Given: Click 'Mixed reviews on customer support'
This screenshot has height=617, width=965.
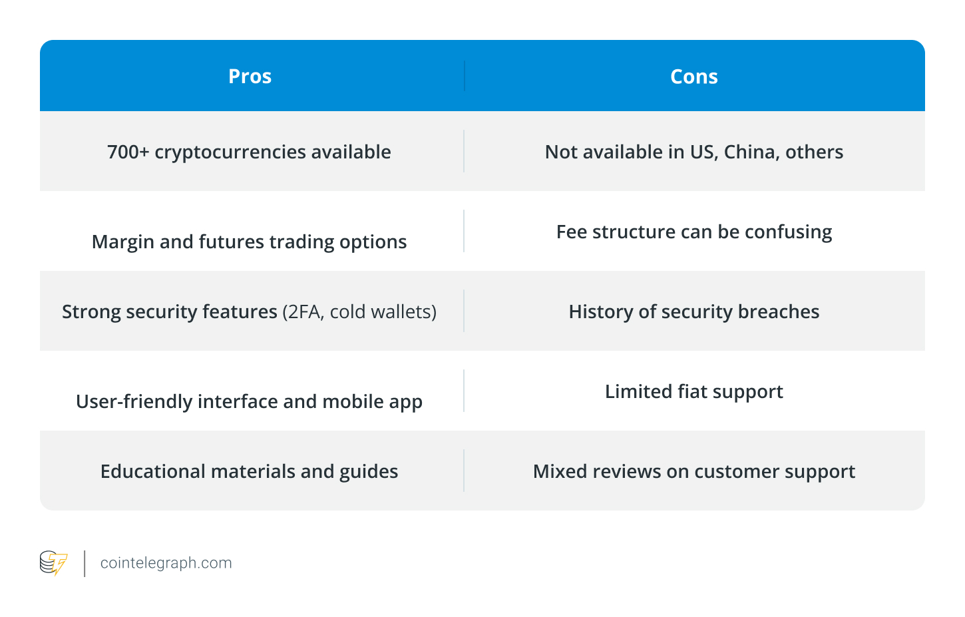Looking at the screenshot, I should pyautogui.click(x=694, y=471).
